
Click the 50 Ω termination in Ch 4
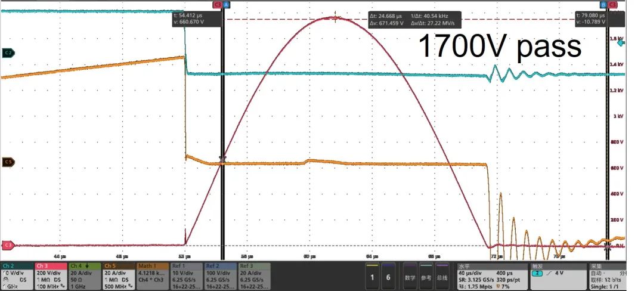pyautogui.click(x=77, y=279)
